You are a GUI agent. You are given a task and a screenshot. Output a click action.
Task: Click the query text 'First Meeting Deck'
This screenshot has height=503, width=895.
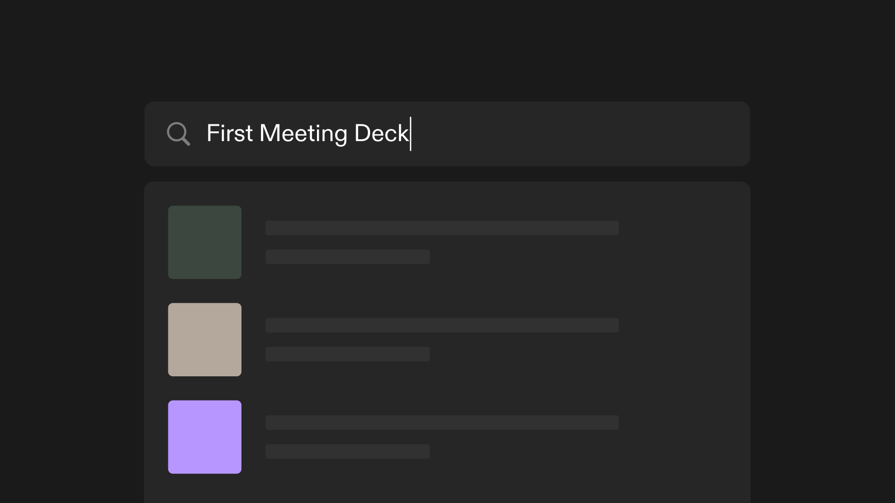308,134
